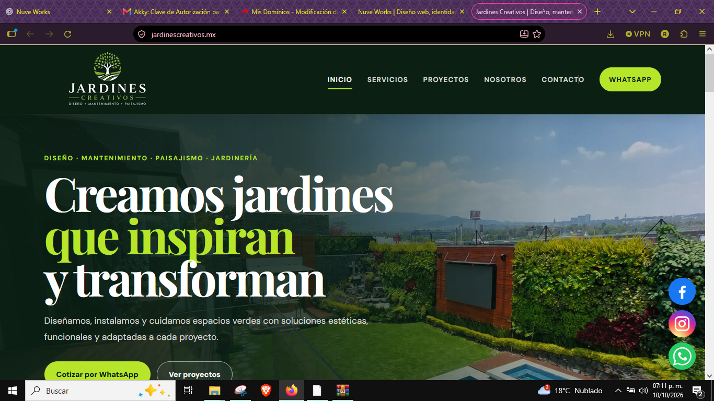Open the floating Facebook icon

(682, 291)
